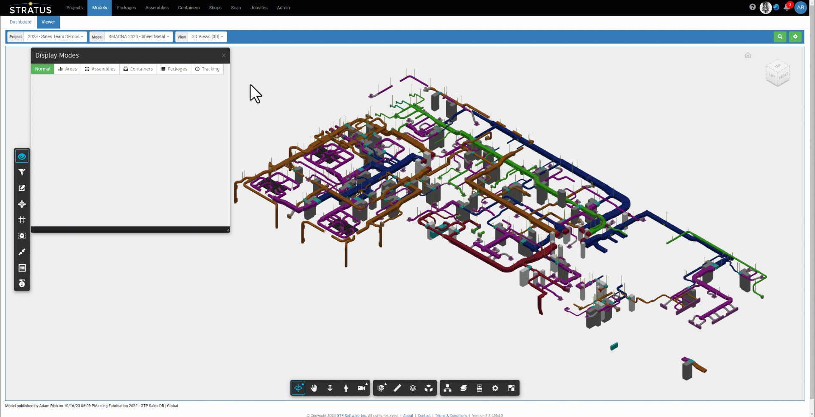
Task: Select the Pan hand tool
Action: coord(314,388)
